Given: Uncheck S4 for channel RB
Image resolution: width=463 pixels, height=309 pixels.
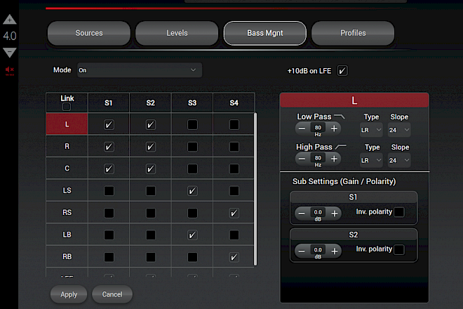Looking at the screenshot, I should [234, 257].
